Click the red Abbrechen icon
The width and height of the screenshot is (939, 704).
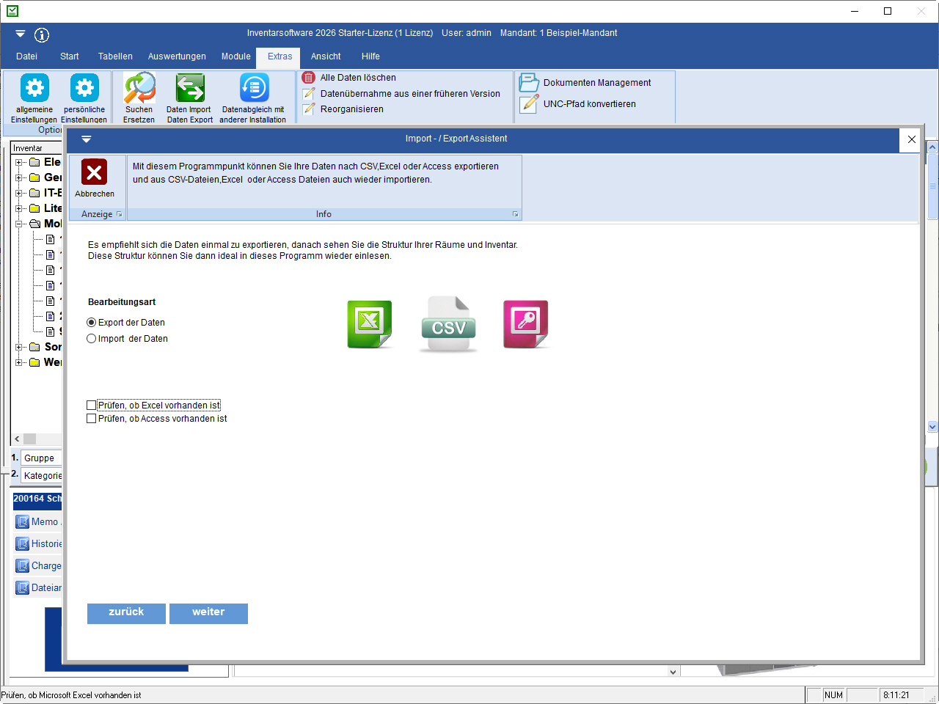[x=94, y=172]
